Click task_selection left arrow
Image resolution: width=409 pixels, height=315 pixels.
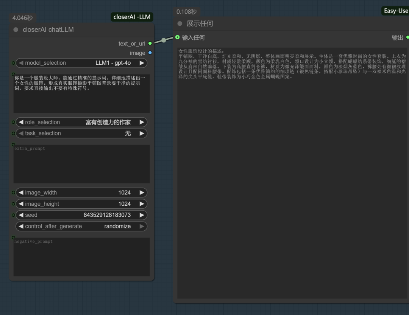coord(21,133)
